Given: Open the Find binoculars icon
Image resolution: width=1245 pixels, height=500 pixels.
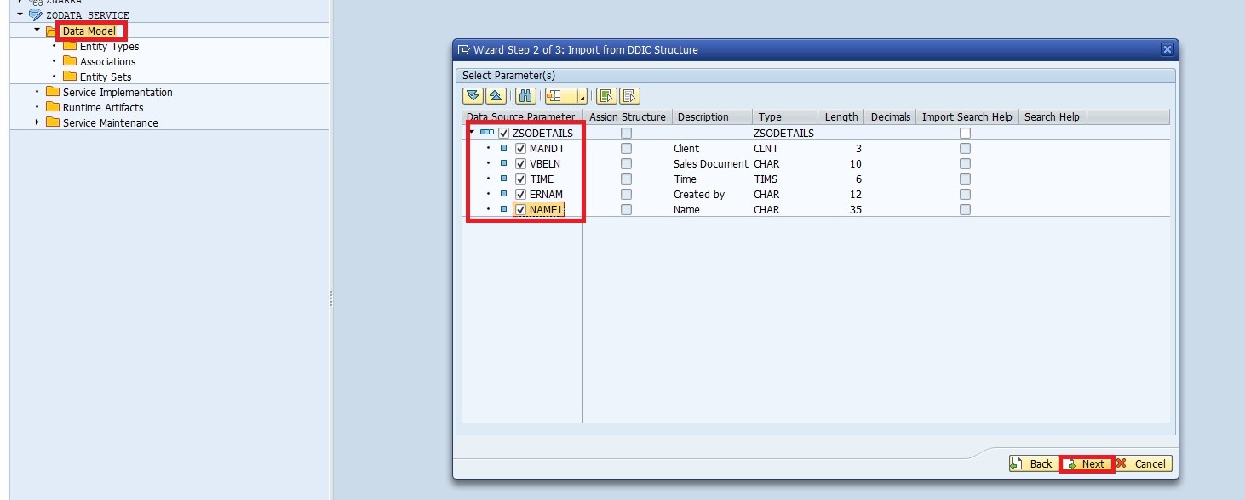Looking at the screenshot, I should [x=525, y=95].
